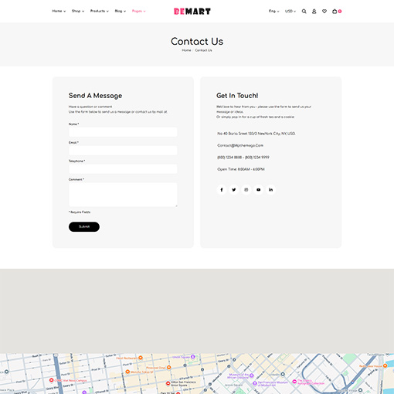
Task: Follow the Home breadcrumb link
Action: 186,50
